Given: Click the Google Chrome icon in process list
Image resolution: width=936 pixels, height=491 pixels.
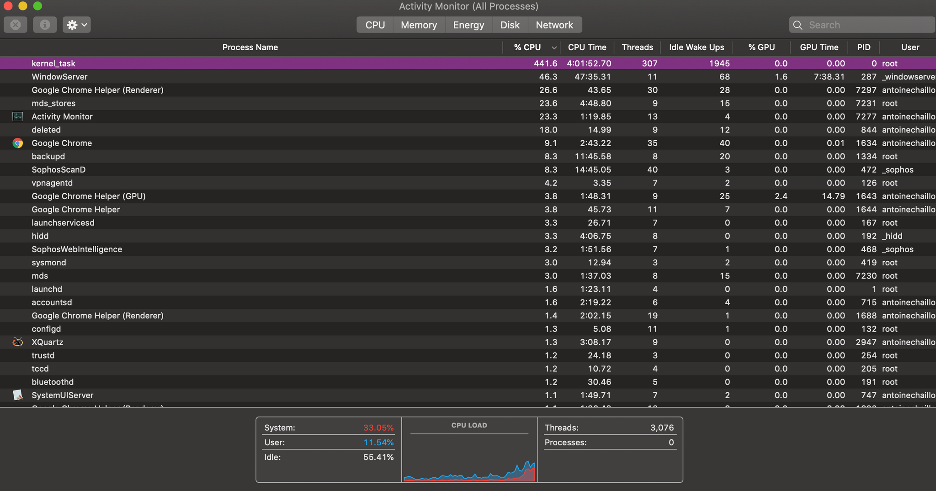Looking at the screenshot, I should pos(17,143).
